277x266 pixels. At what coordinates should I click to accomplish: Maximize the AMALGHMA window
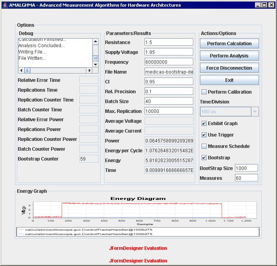[264, 5]
